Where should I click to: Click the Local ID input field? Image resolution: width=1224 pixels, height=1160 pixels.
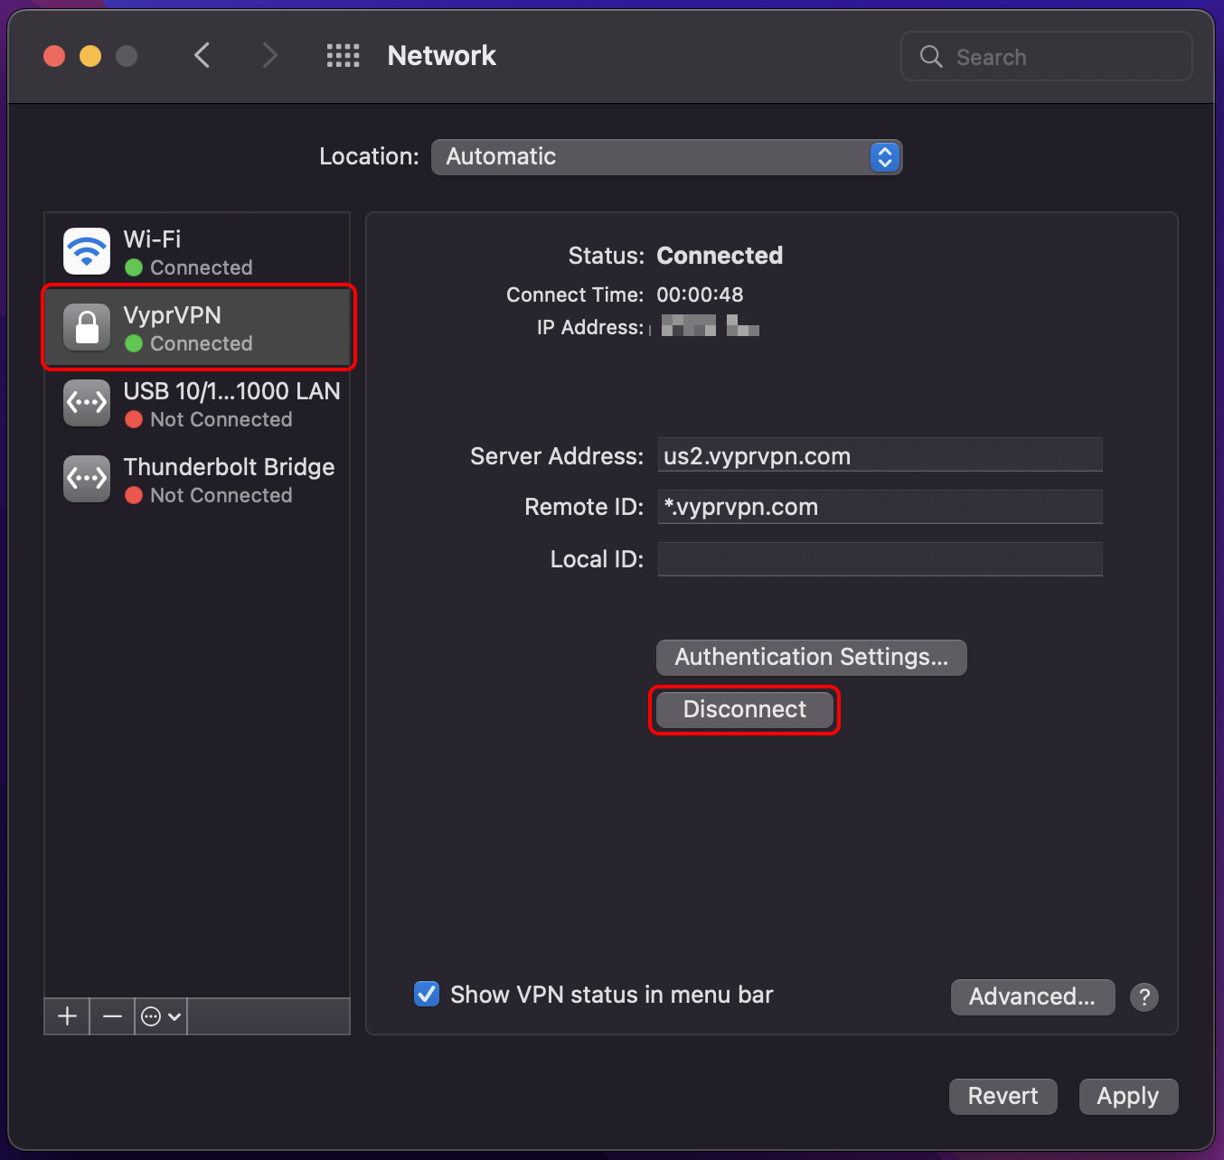(x=879, y=559)
